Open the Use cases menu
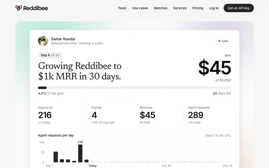Viewport: 269px width, 168px height. click(x=140, y=8)
